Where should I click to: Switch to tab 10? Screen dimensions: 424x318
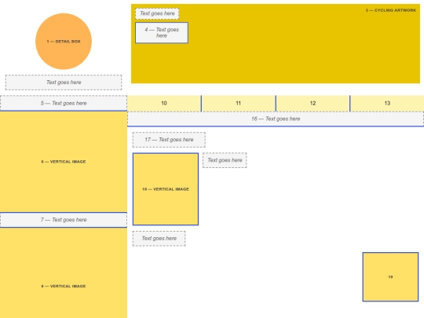click(164, 104)
